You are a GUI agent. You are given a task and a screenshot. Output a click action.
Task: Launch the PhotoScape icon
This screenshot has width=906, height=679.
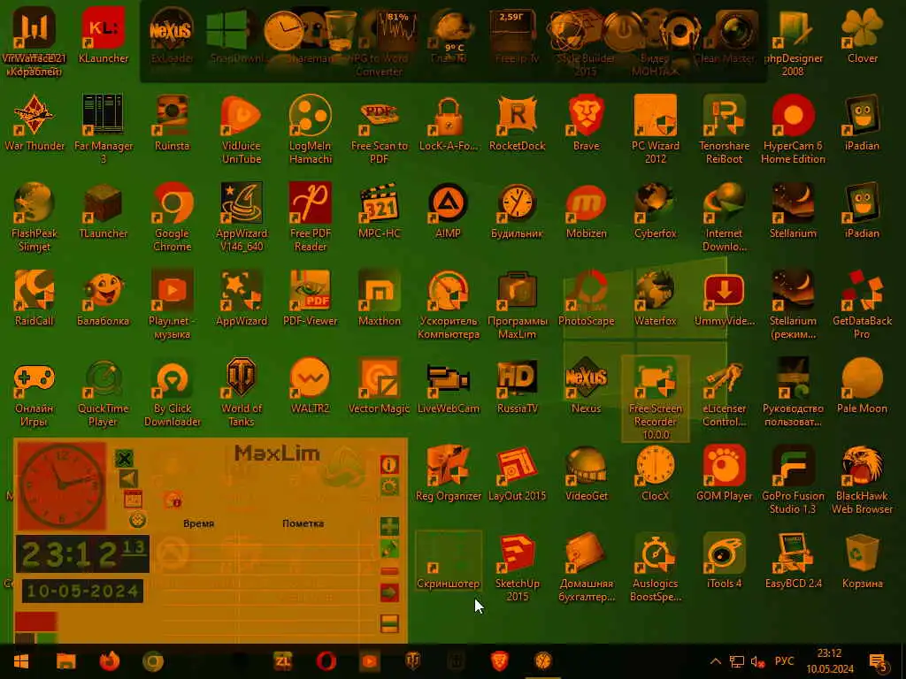586,298
